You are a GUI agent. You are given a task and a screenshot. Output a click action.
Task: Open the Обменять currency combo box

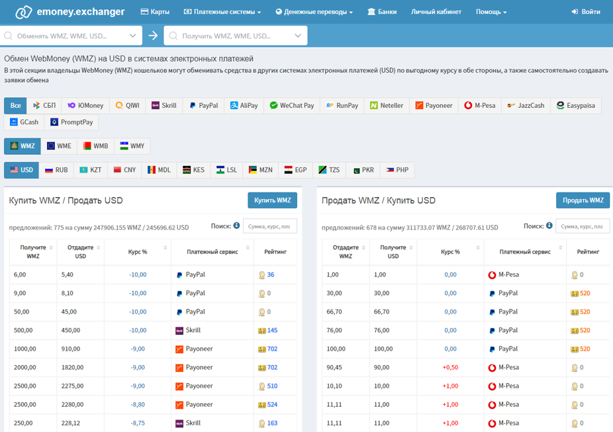[x=71, y=36]
